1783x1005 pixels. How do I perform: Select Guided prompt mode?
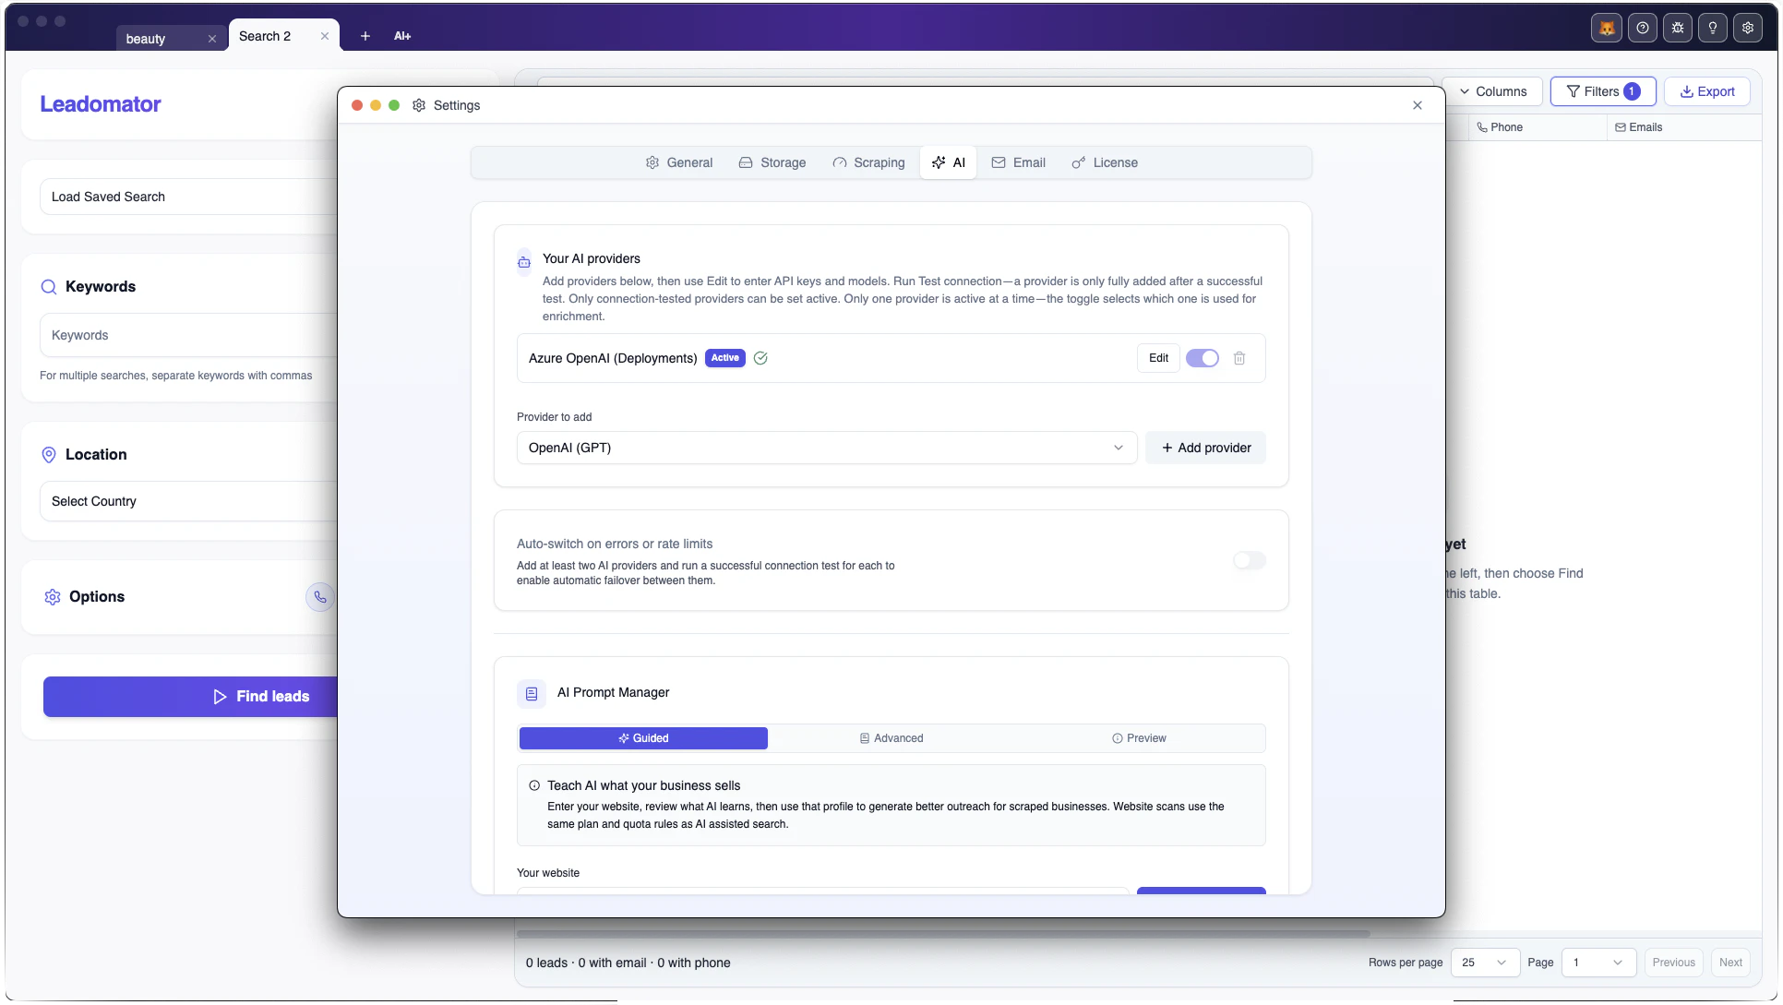(x=643, y=738)
